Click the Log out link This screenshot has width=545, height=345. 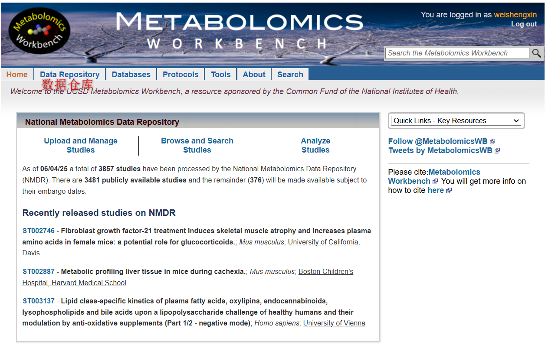[524, 24]
